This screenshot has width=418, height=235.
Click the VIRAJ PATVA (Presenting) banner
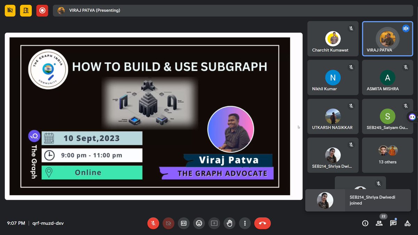pos(233,10)
